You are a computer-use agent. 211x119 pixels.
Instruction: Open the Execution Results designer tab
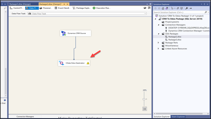[102, 8]
